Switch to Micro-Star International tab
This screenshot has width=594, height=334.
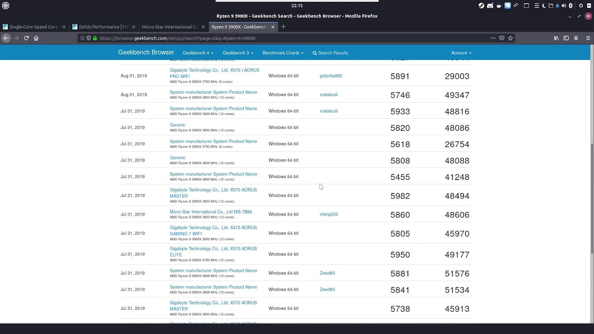point(170,27)
